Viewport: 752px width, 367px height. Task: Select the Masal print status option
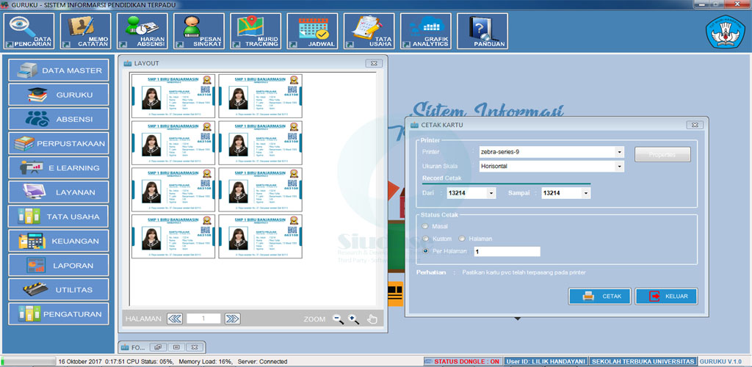[x=425, y=226]
